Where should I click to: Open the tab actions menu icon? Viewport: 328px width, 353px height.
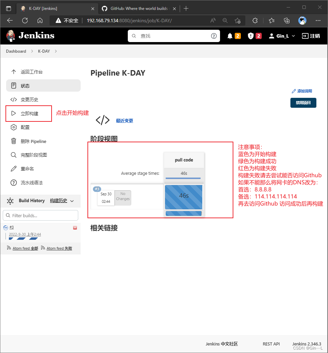click(9, 9)
